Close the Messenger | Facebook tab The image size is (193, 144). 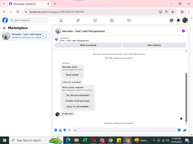coord(48,4)
